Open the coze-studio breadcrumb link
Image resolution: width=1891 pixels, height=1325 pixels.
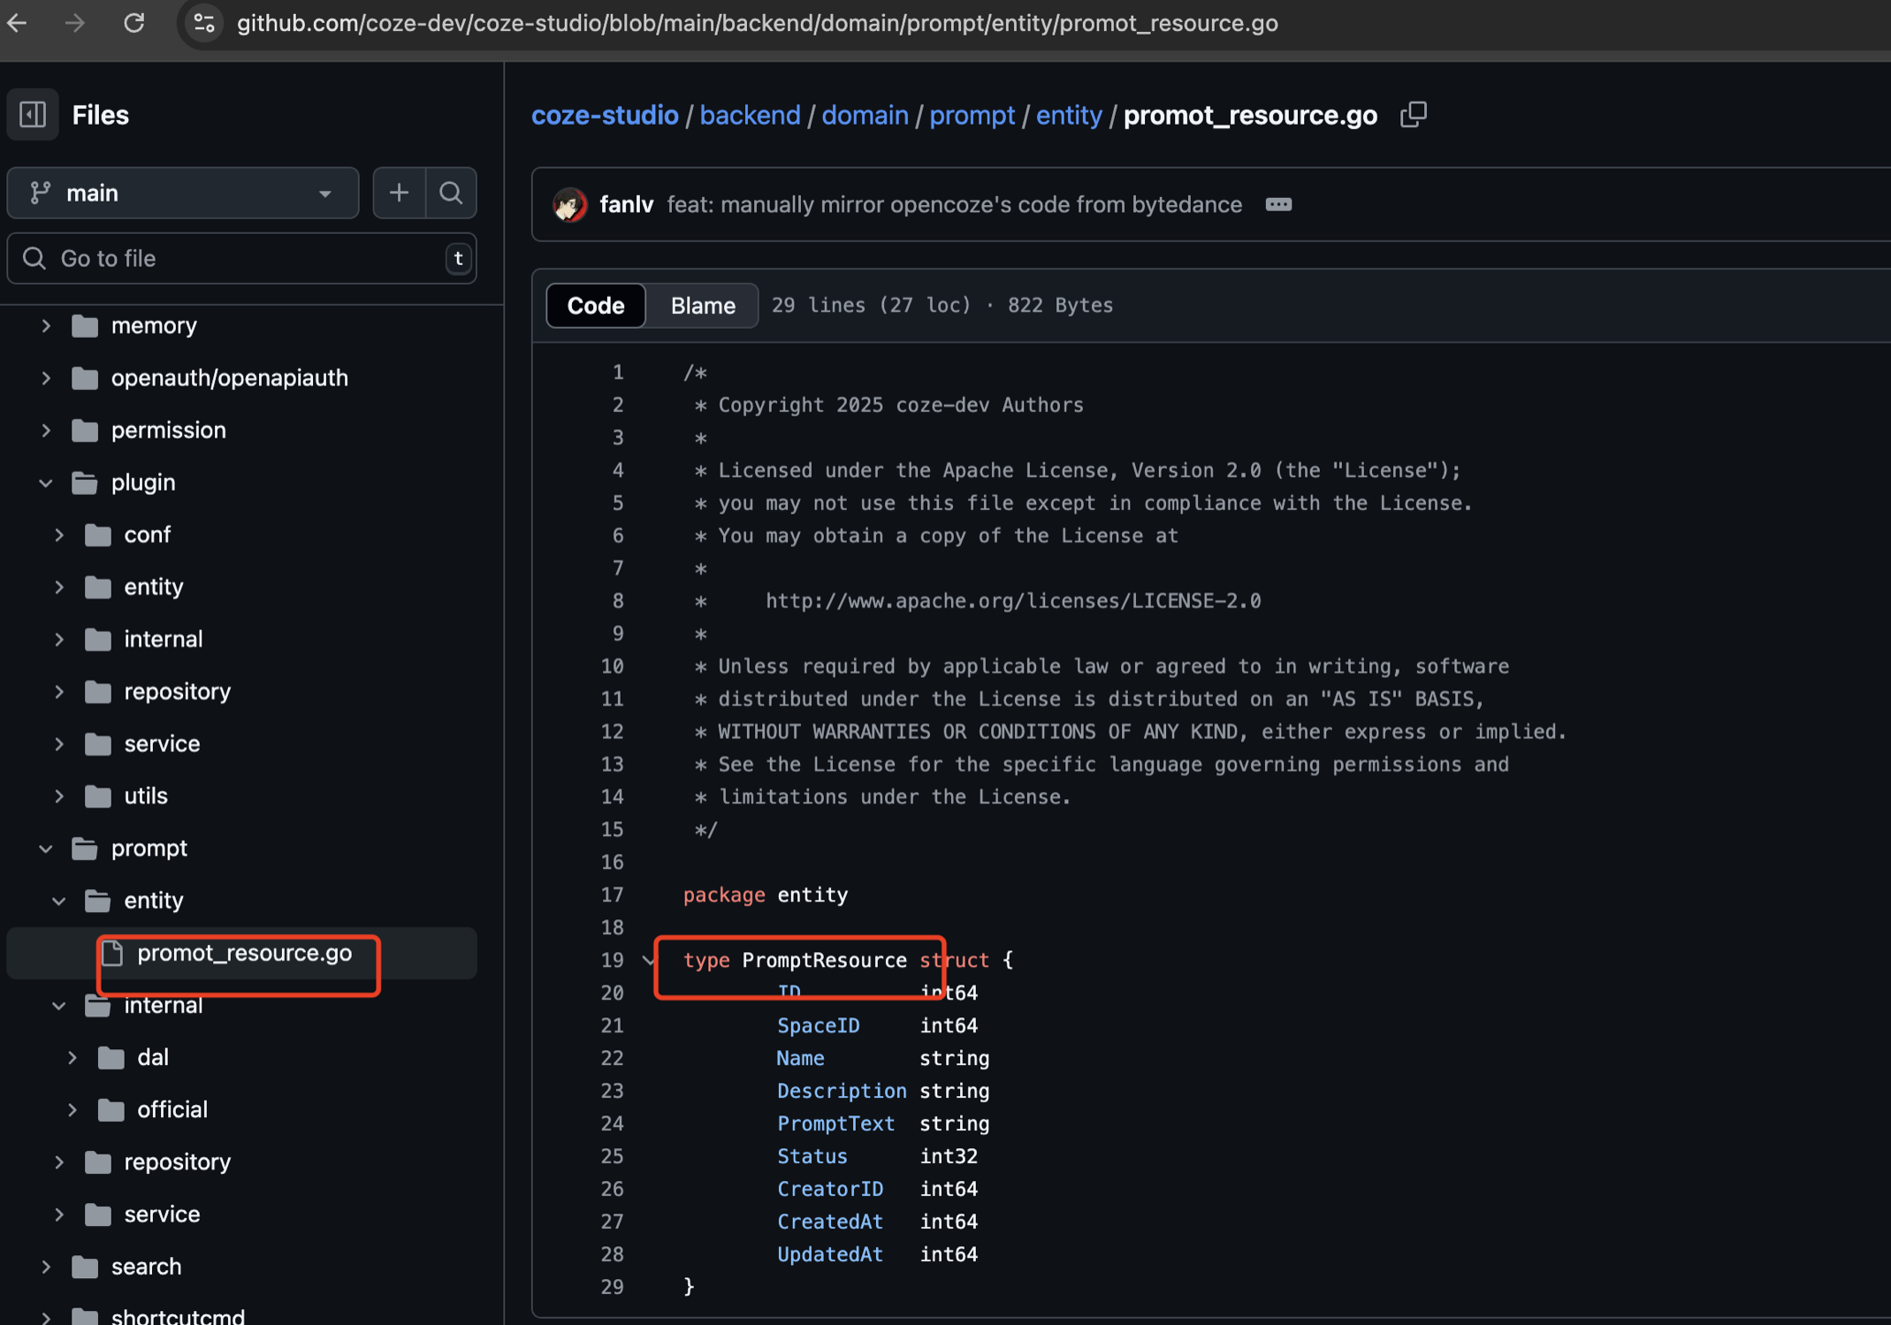point(605,115)
